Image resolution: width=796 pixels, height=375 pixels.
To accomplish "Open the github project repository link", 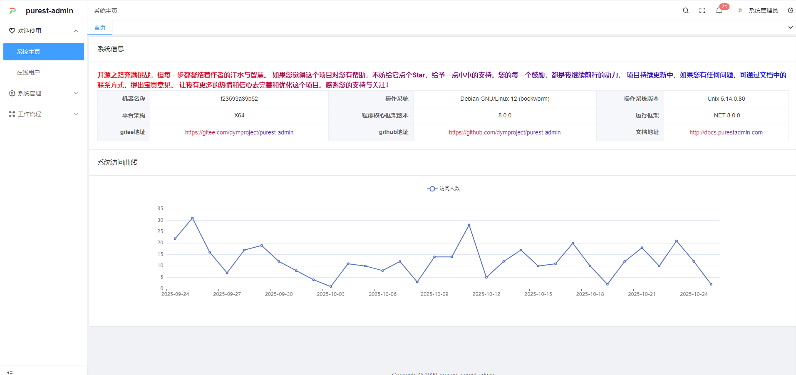I will [504, 132].
